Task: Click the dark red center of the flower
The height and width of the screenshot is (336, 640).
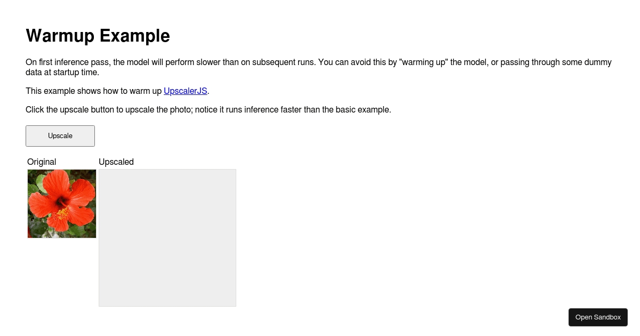Action: (64, 201)
